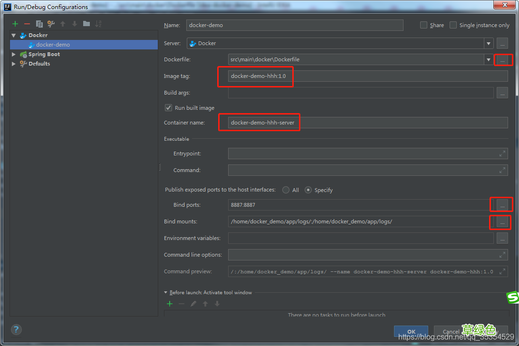Create a new configuration folder
The image size is (519, 346).
tap(86, 24)
